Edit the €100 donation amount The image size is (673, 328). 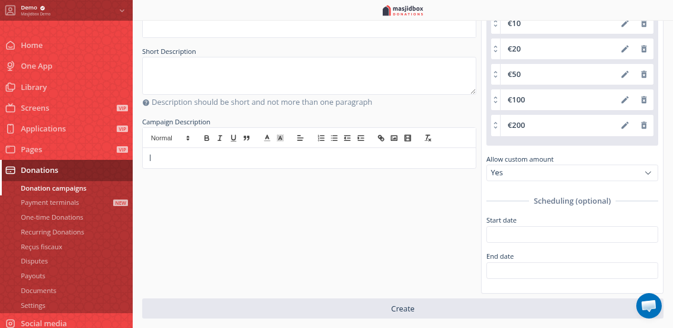coord(625,100)
